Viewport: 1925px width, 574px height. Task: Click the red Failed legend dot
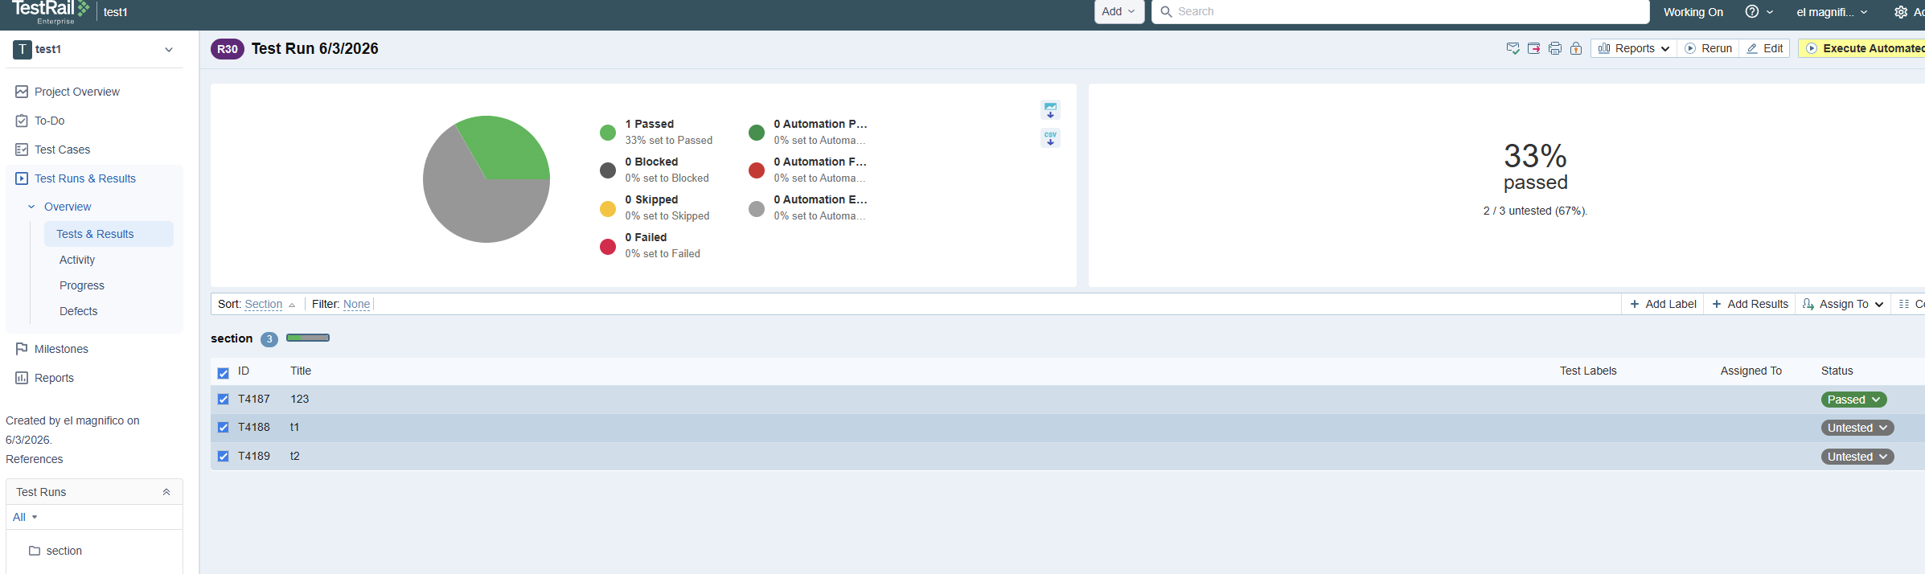608,246
